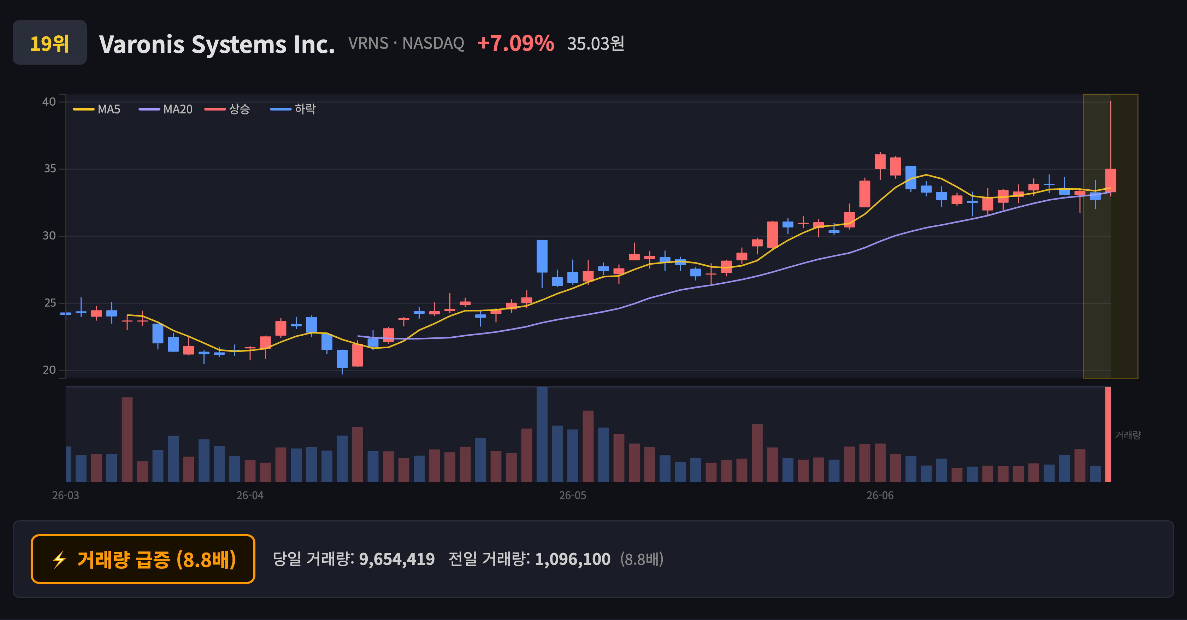This screenshot has width=1187, height=620.
Task: Click the 거래량 volume axis label
Action: (x=1128, y=435)
